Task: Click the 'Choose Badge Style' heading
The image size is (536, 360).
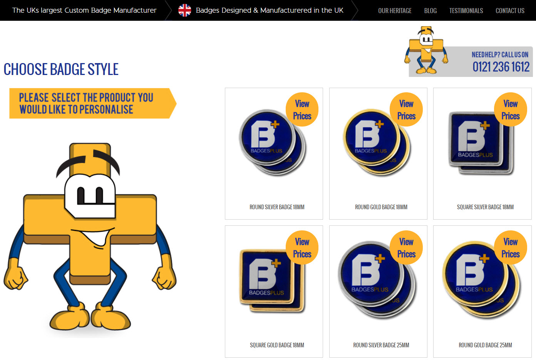Action: [61, 69]
